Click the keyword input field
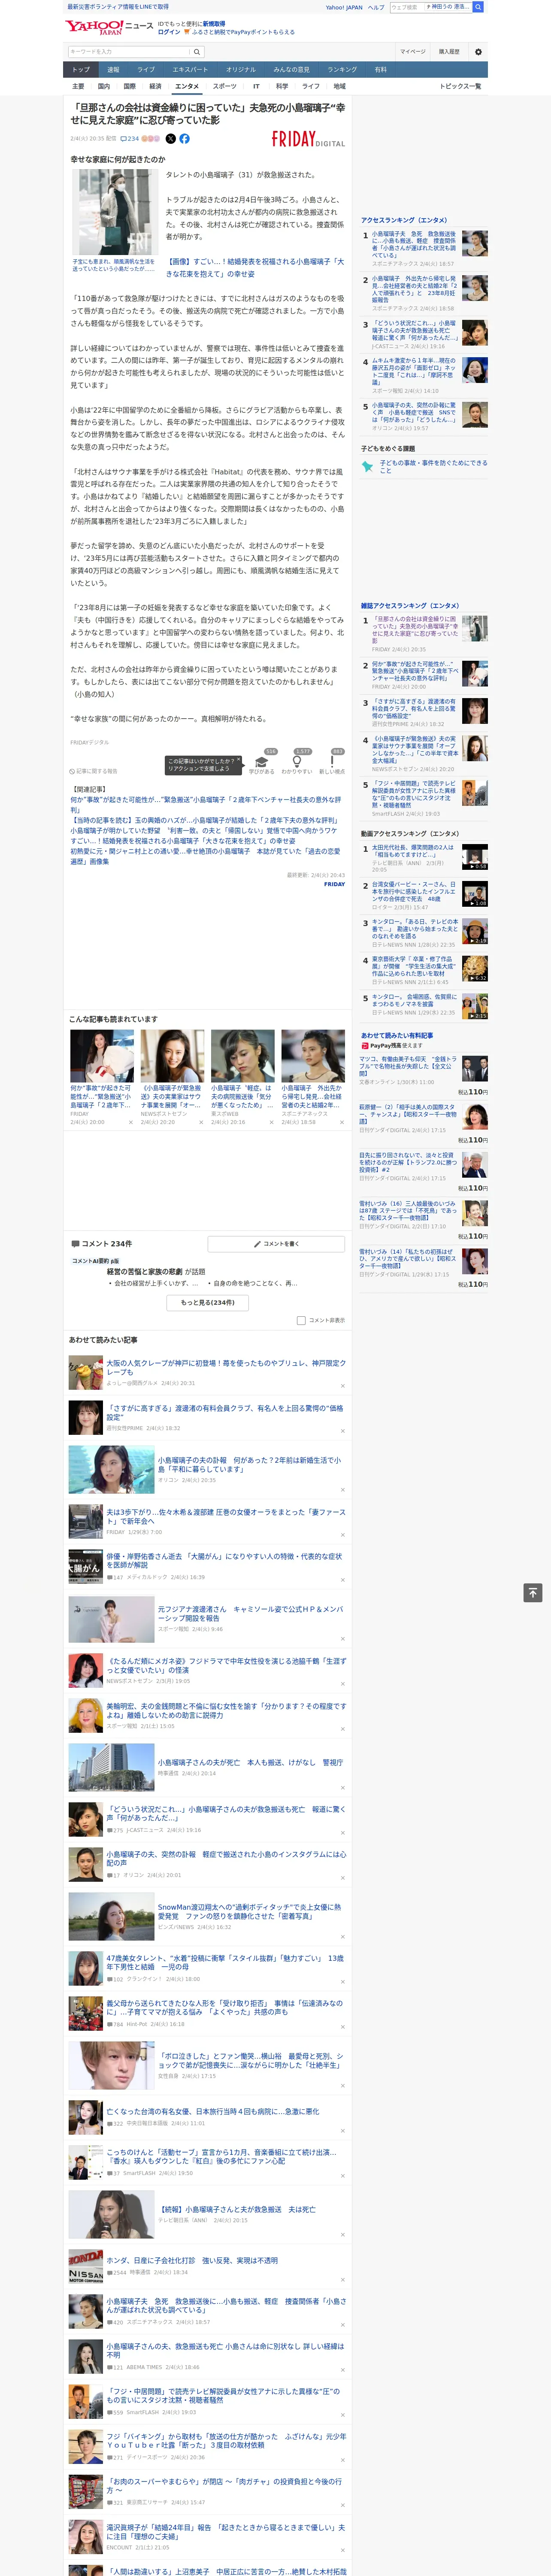The width and height of the screenshot is (551, 2576). coord(129,52)
